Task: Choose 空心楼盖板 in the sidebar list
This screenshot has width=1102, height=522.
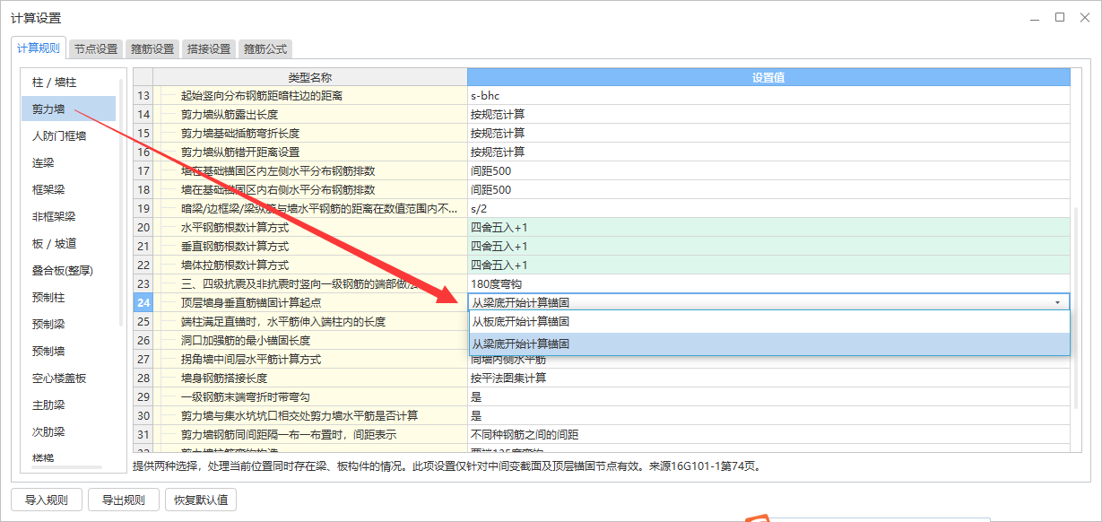Action: pyautogui.click(x=69, y=378)
